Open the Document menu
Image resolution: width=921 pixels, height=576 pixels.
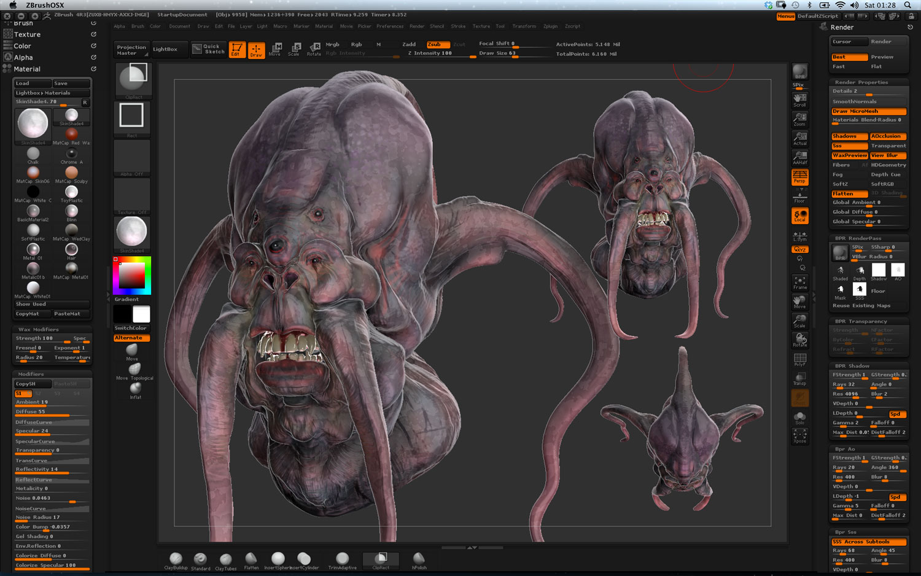click(x=179, y=26)
